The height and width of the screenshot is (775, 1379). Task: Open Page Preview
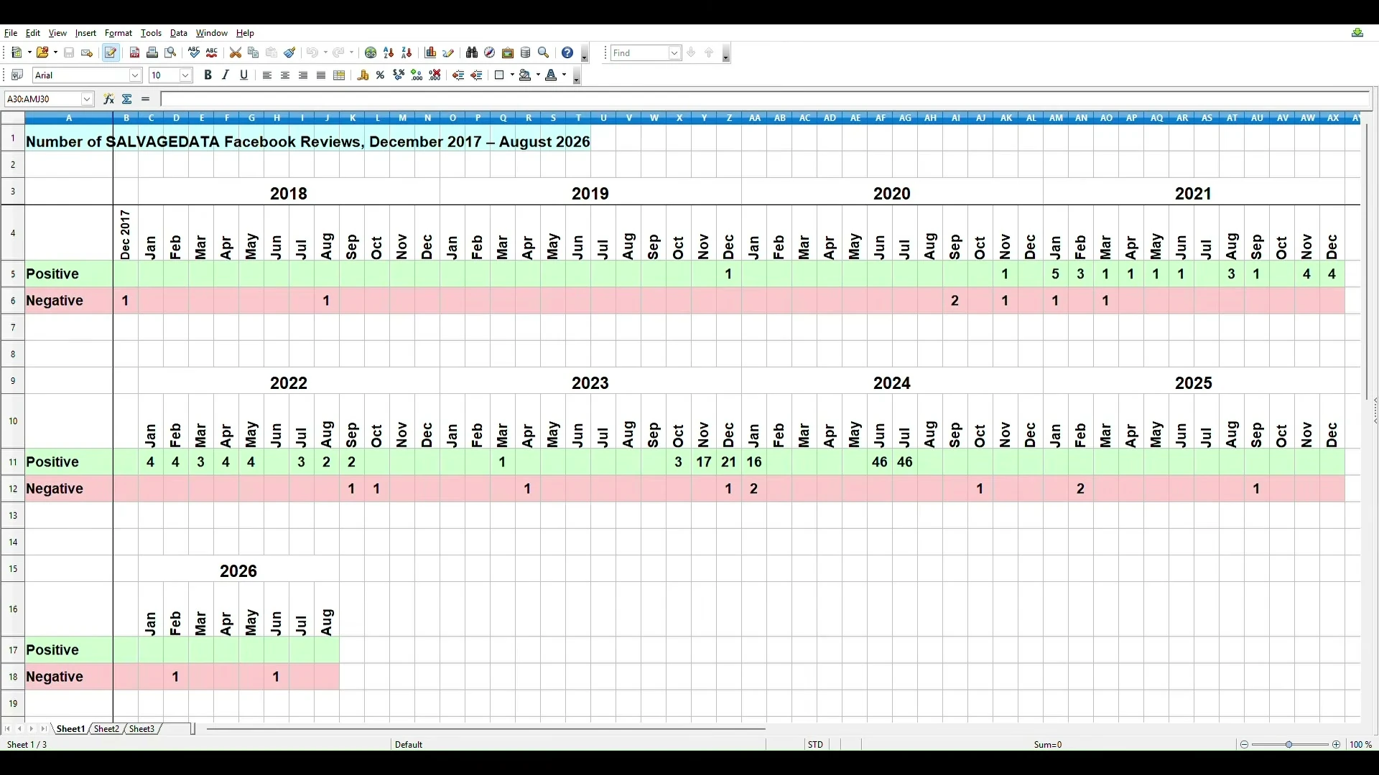tap(170, 53)
